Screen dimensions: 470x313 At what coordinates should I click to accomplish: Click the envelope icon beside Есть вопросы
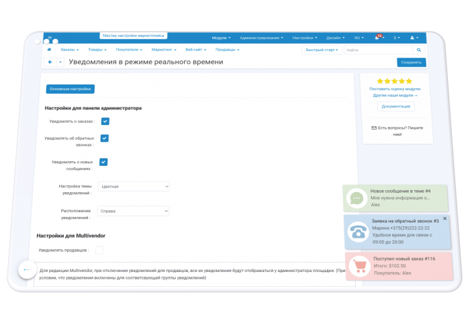click(374, 128)
